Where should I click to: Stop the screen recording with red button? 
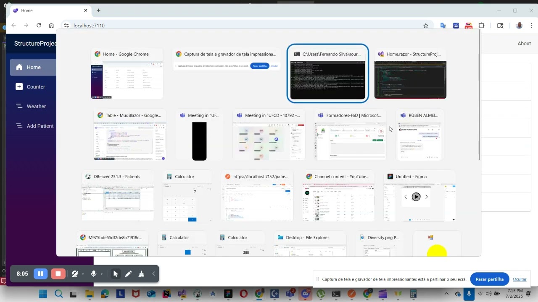pos(58,274)
